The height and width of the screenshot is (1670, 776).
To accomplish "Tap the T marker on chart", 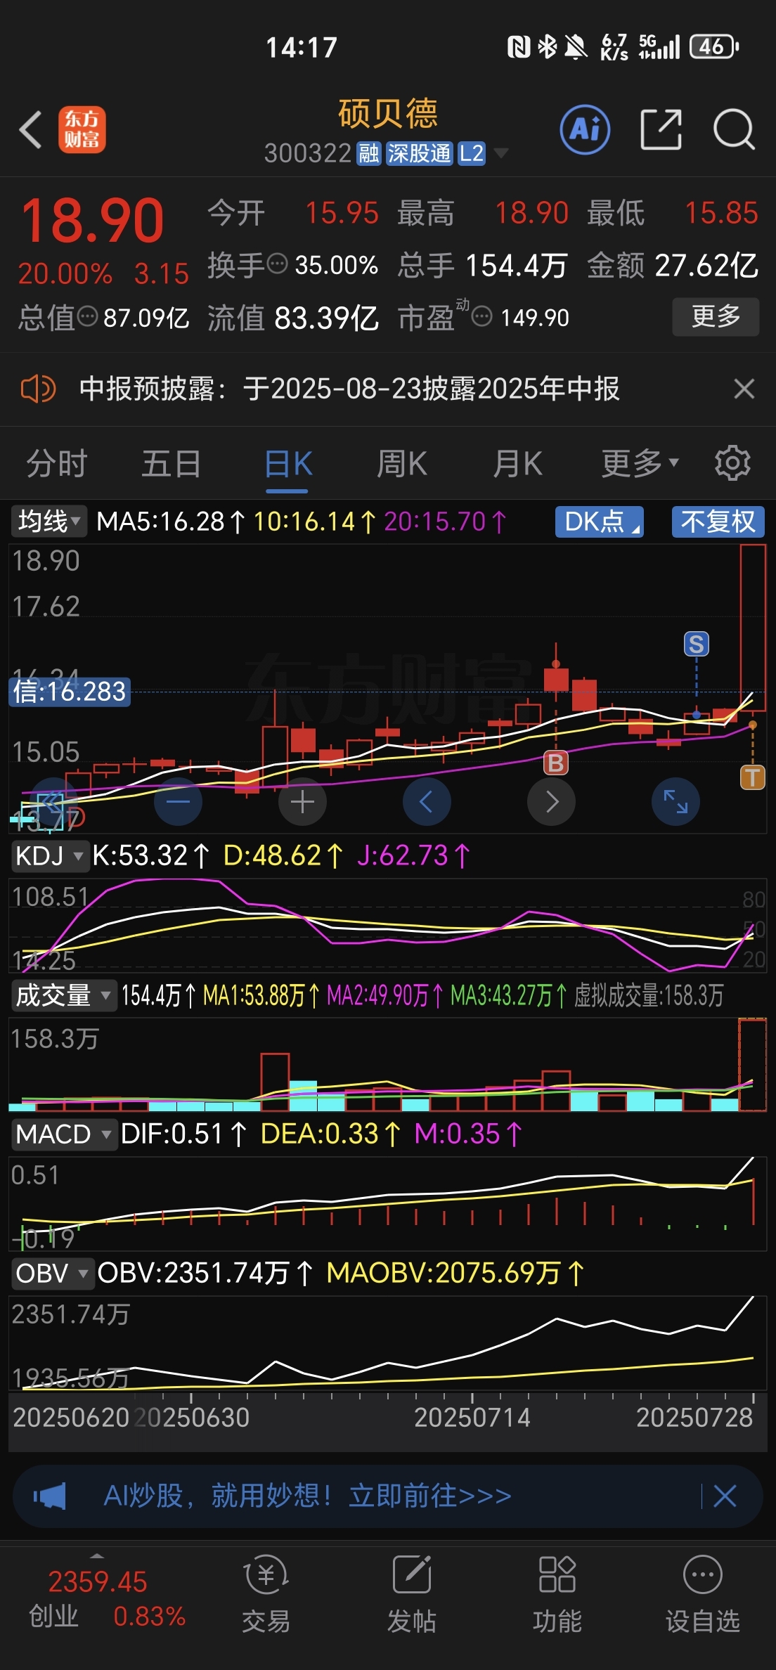I will tap(753, 777).
